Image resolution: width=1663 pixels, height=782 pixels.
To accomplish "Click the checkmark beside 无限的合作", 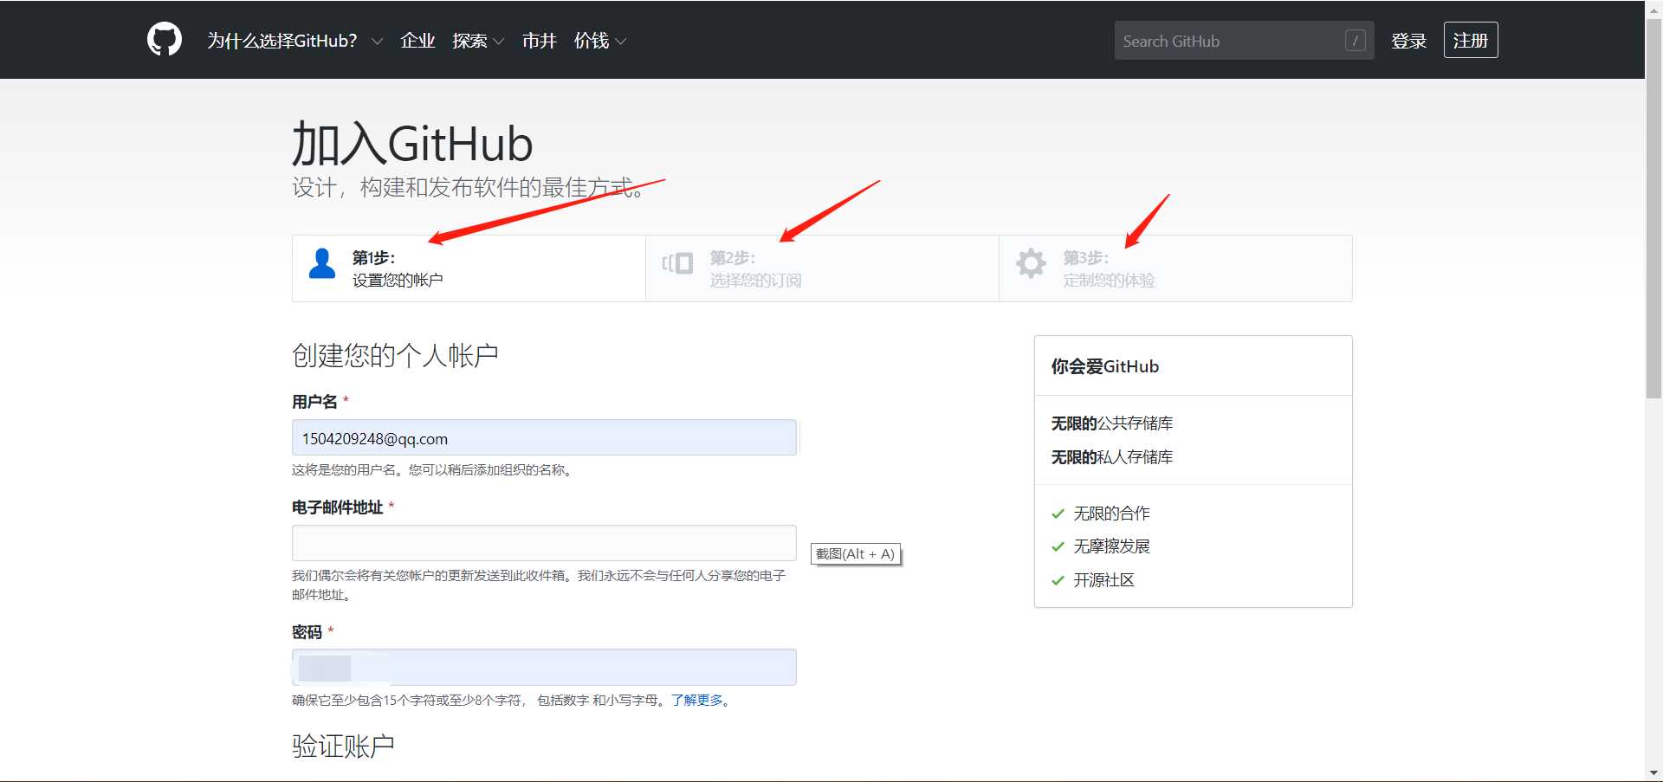I will coord(1058,514).
